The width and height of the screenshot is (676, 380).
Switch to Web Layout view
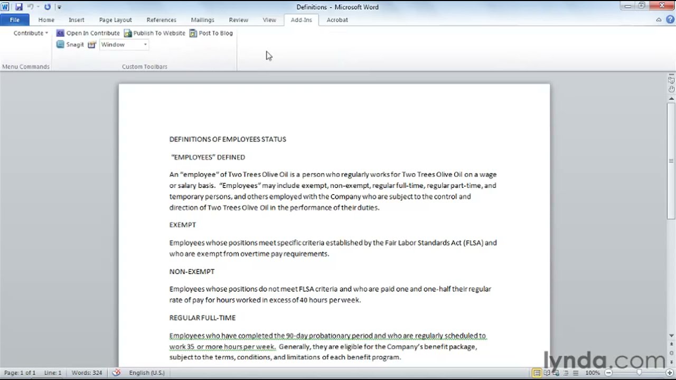557,373
